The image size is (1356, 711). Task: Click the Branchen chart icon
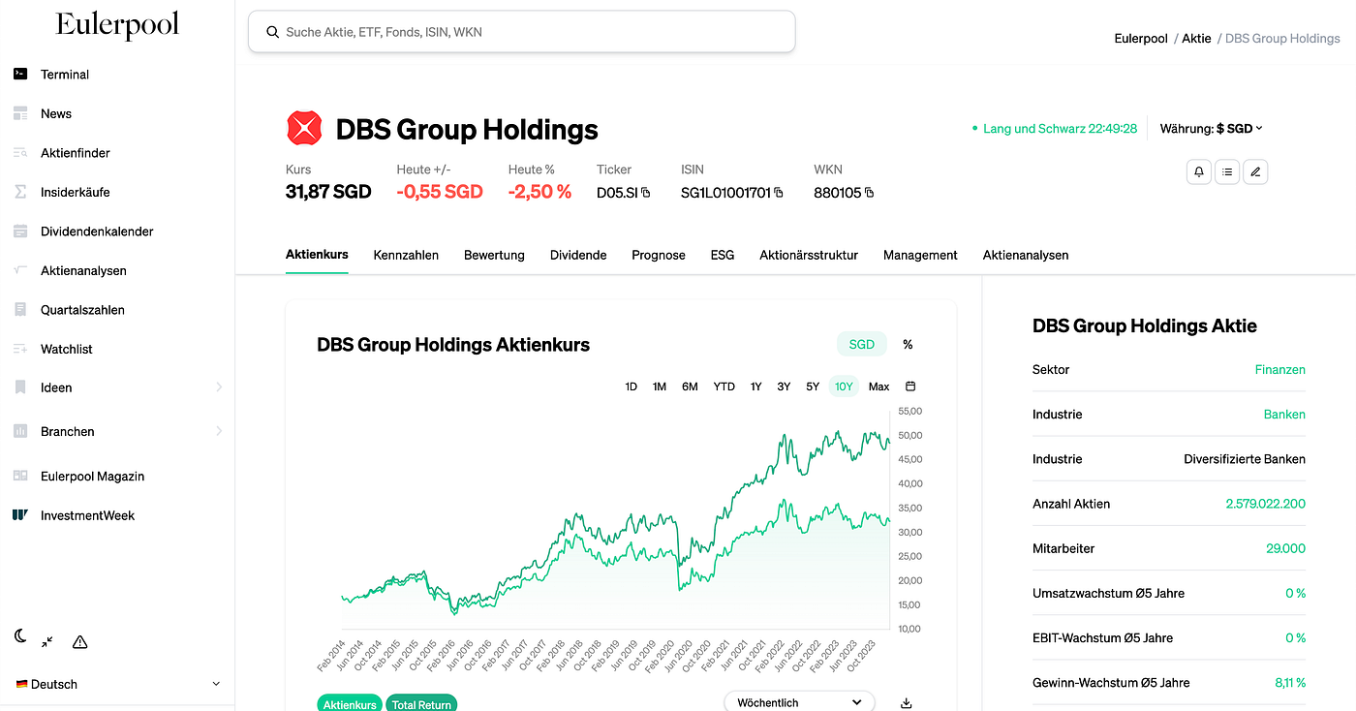coord(20,431)
